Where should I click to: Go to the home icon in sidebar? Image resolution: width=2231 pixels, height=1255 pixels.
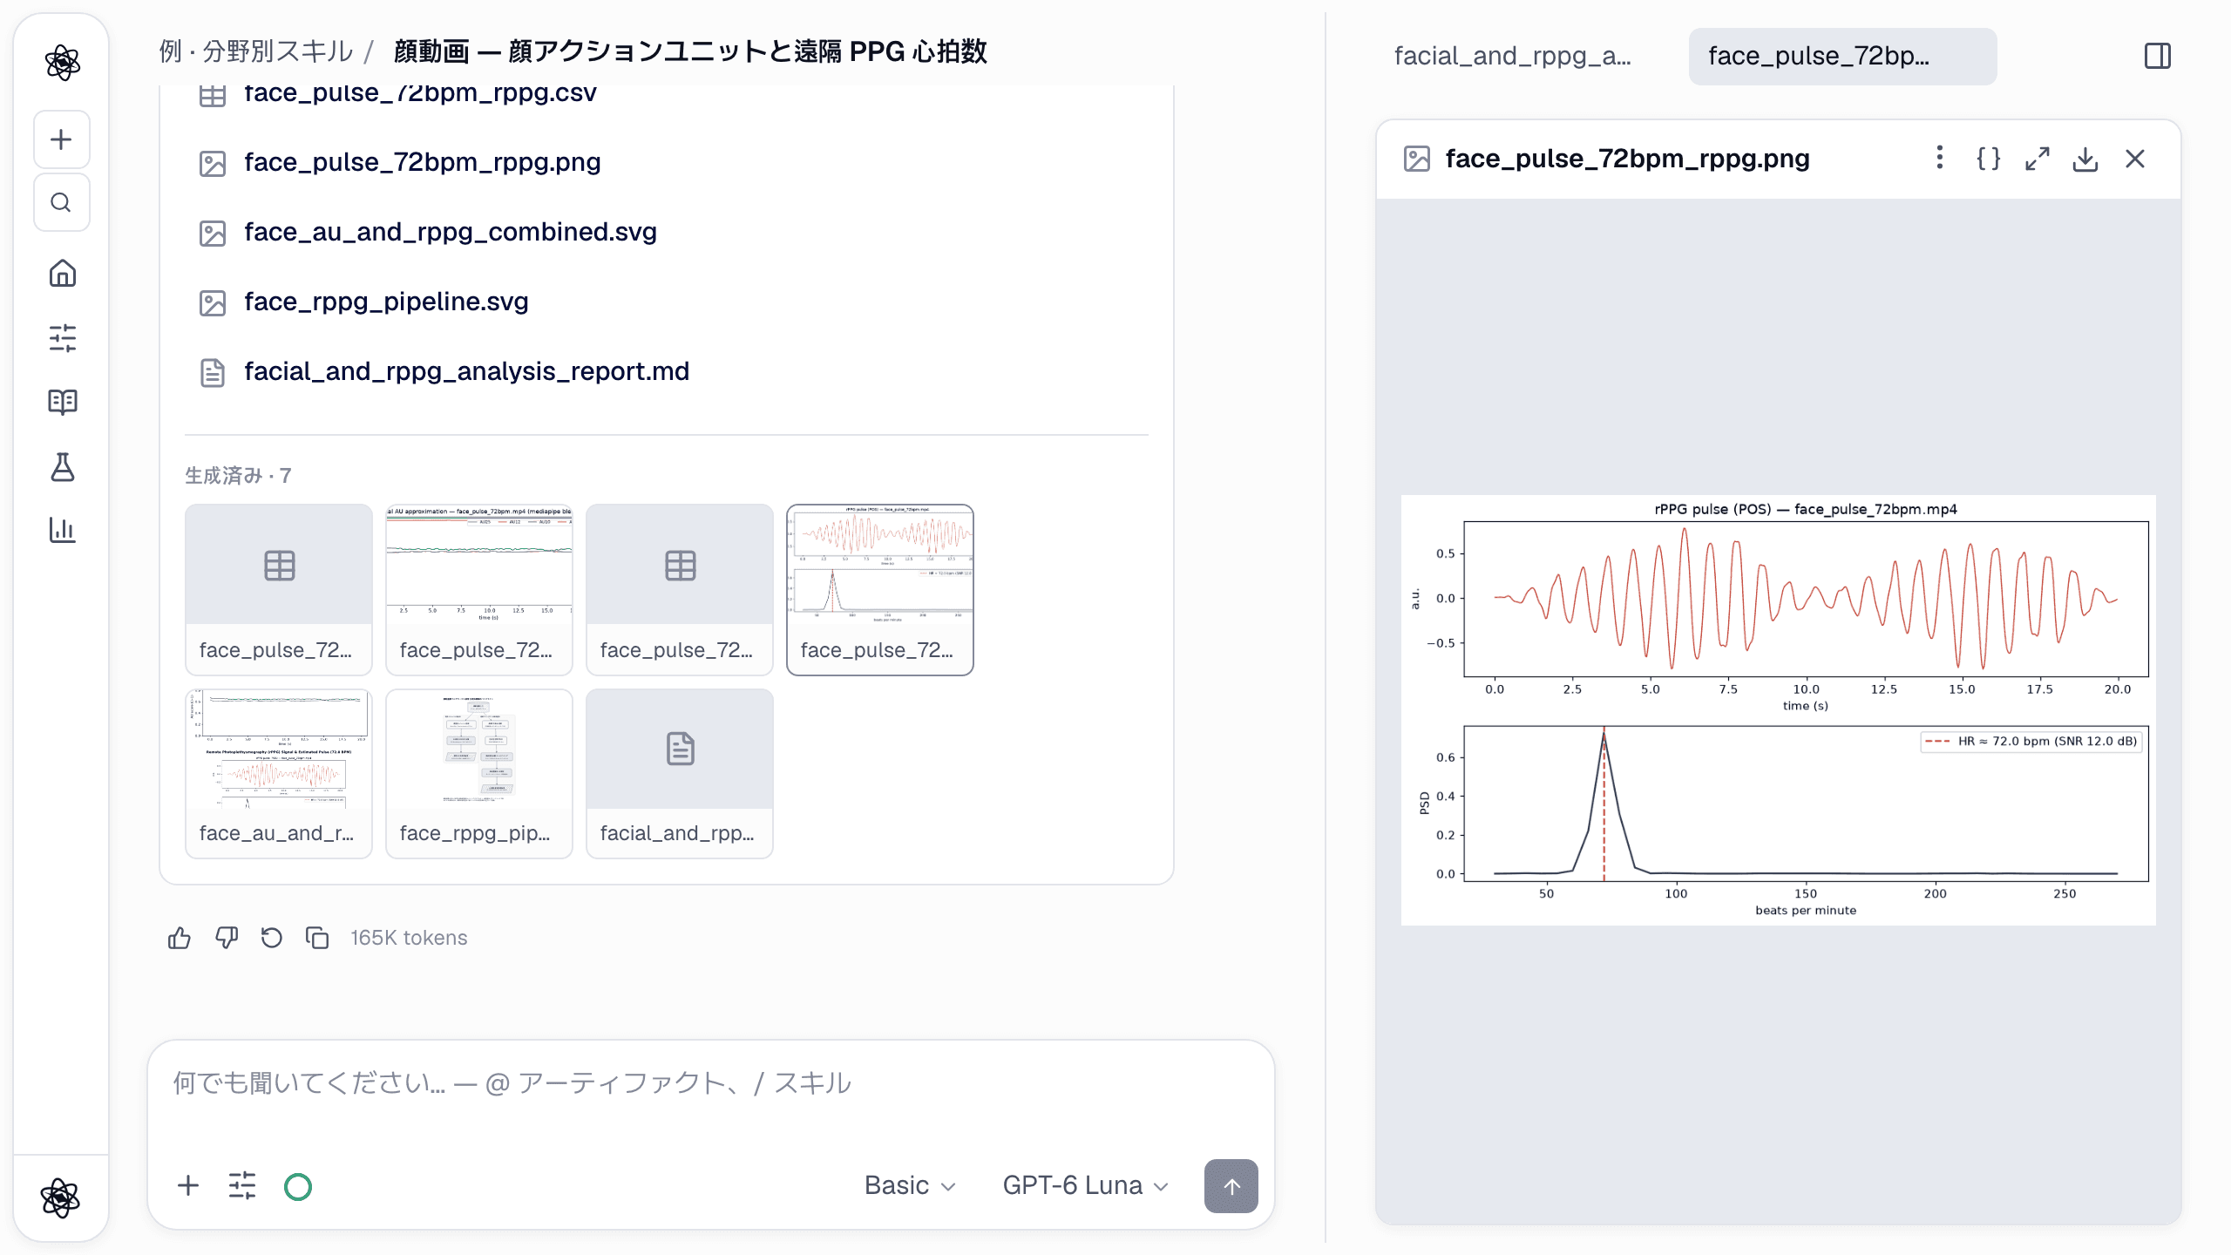tap(62, 274)
